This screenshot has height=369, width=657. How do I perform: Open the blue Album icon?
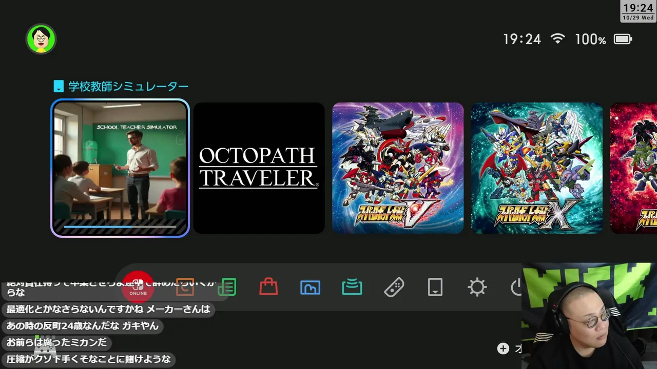point(310,287)
